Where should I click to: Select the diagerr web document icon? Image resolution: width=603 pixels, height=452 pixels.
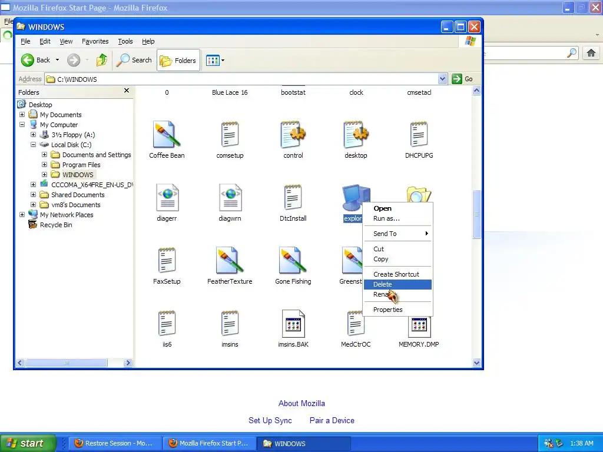coord(167,198)
